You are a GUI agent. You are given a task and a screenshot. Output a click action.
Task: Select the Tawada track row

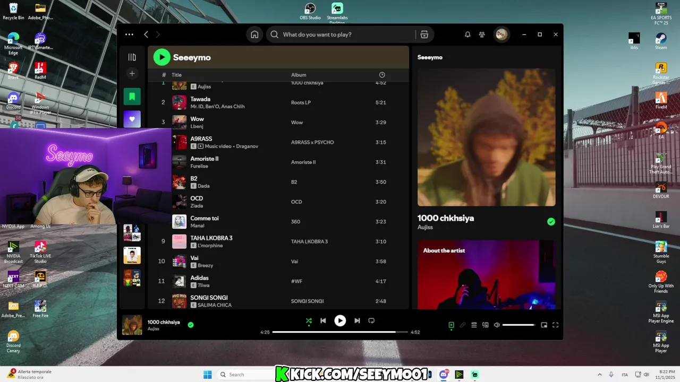click(278, 102)
